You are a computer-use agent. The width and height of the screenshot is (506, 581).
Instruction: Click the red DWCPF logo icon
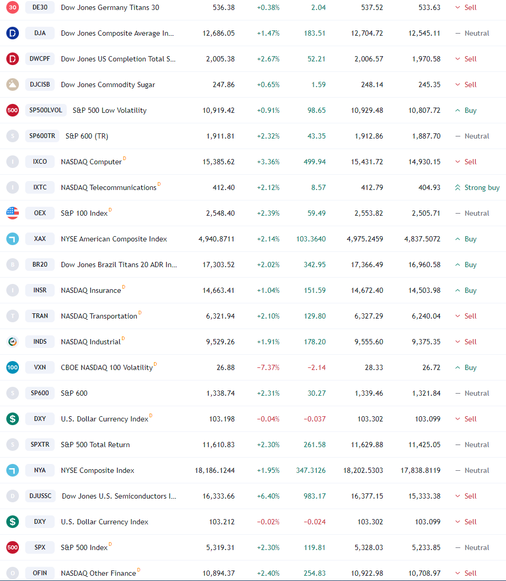tap(13, 59)
